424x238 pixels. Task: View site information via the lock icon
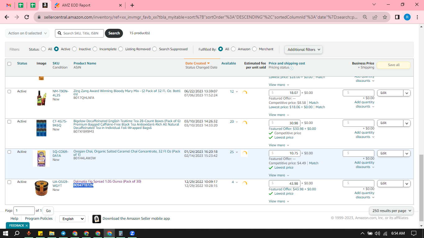tap(39, 17)
